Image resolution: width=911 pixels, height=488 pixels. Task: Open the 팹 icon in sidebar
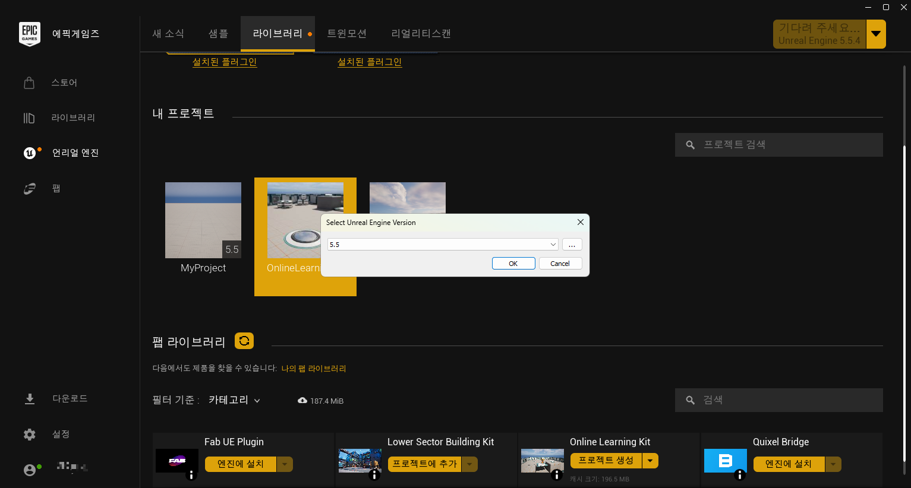29,188
